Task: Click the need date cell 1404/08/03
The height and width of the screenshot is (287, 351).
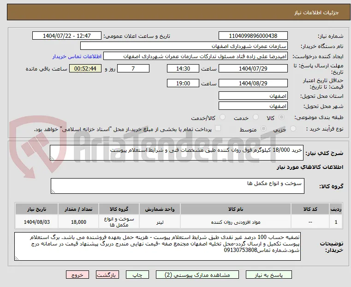Action: [x=37, y=222]
